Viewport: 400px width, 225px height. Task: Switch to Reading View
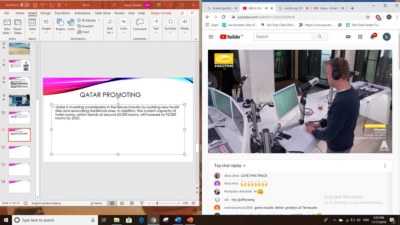[x=132, y=203]
